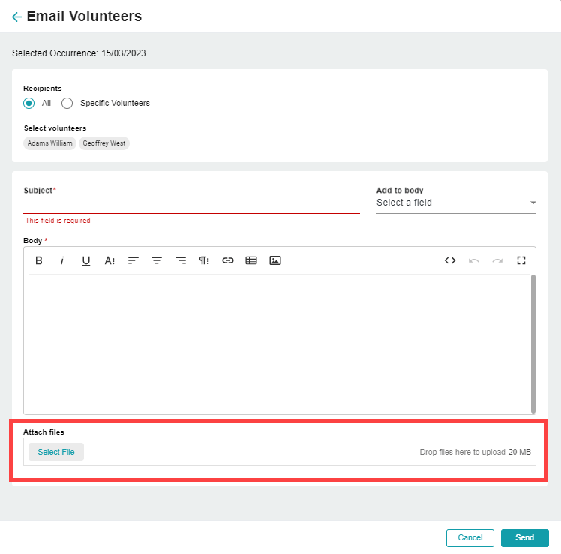Toggle italic formatting in body editor
Image resolution: width=561 pixels, height=554 pixels.
62,260
